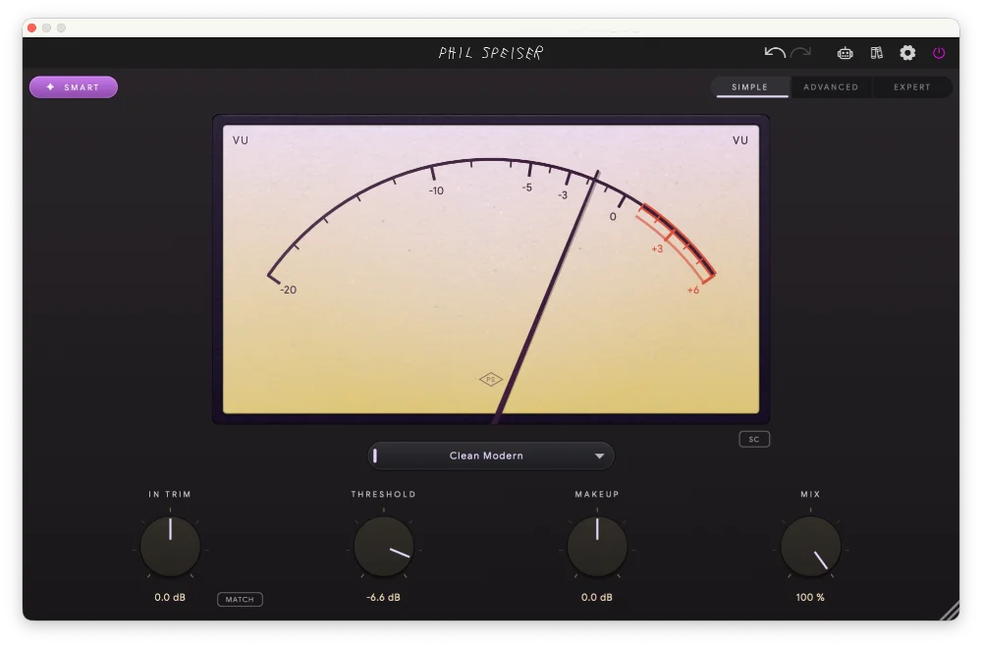
Task: Click the 100 % mix value
Action: pos(810,598)
